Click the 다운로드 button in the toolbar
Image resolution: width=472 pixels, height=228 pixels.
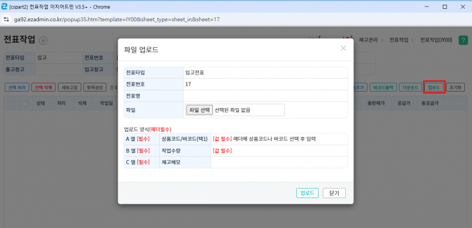click(x=410, y=87)
